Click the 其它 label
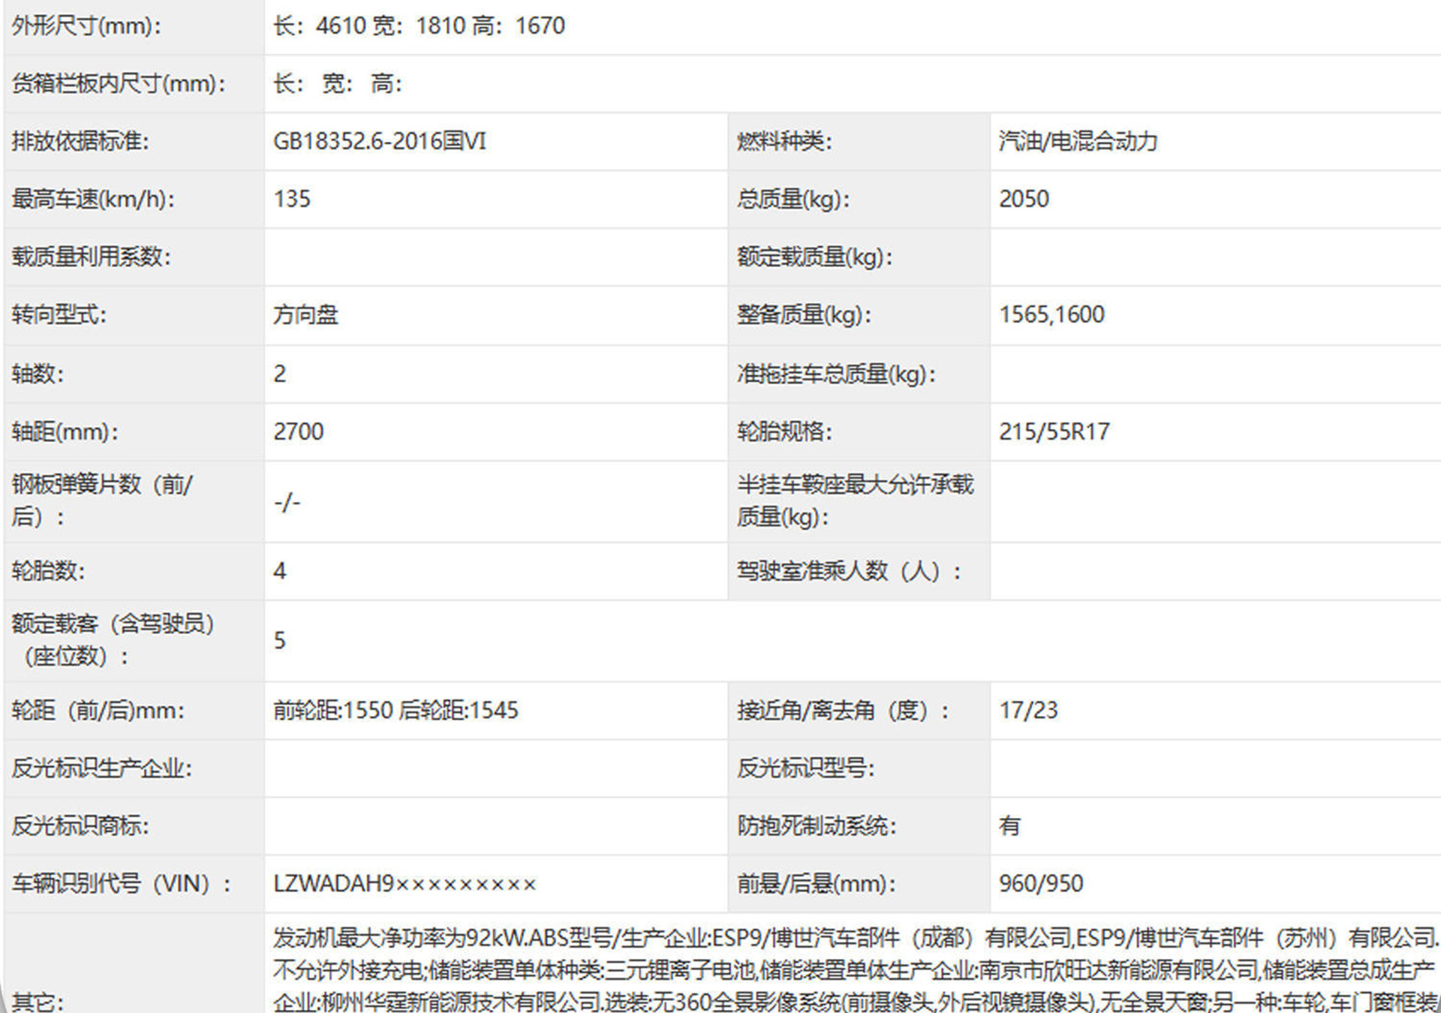 click(x=38, y=1002)
